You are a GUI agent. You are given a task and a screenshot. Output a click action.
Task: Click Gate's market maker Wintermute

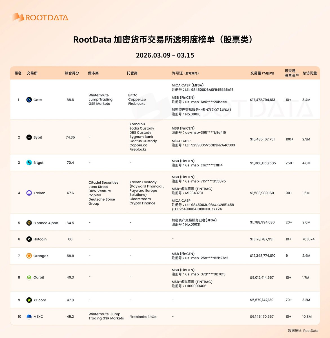(x=99, y=95)
